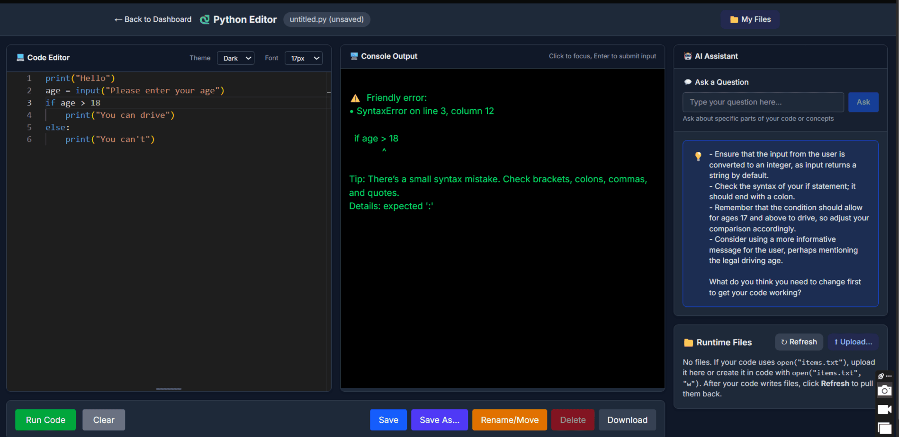Open the Theme dropdown showing Dark

pyautogui.click(x=235, y=58)
